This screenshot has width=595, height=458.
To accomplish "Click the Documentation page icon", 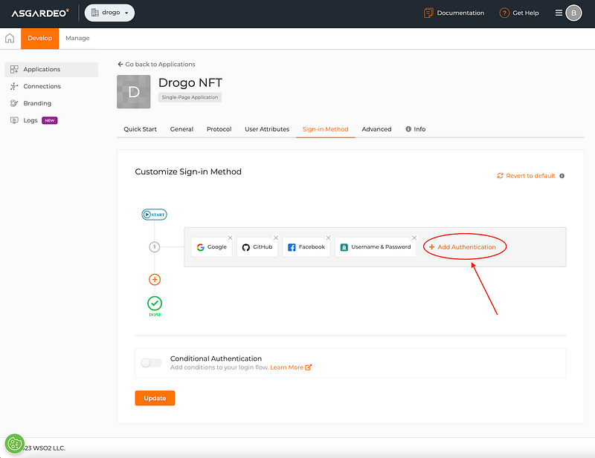I will 428,13.
